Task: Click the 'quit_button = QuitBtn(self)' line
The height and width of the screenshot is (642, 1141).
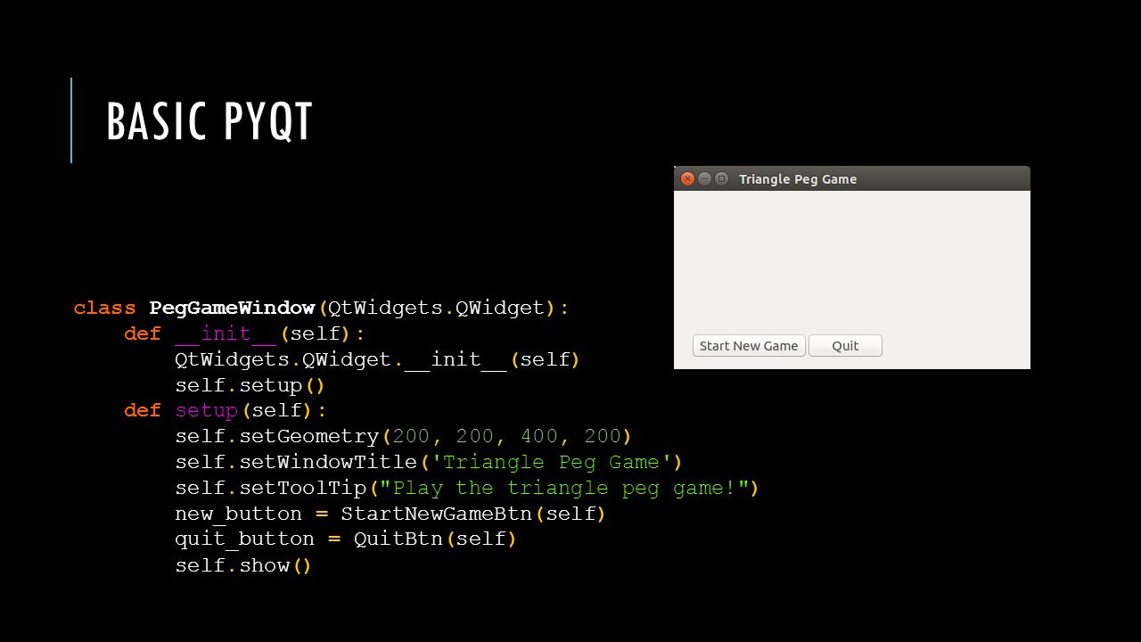Action: tap(346, 539)
